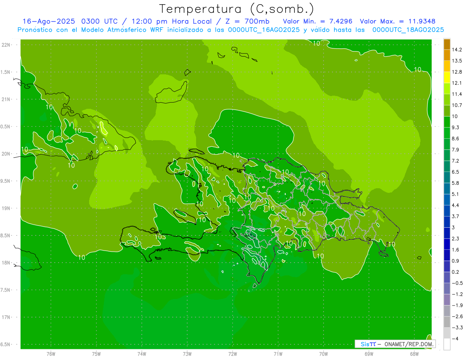This screenshot has height=359, width=465.
Task: Click the "75W" longitude axis label
Action: [x=96, y=354]
